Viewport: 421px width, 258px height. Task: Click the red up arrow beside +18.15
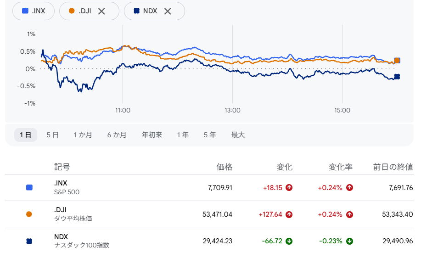click(289, 188)
